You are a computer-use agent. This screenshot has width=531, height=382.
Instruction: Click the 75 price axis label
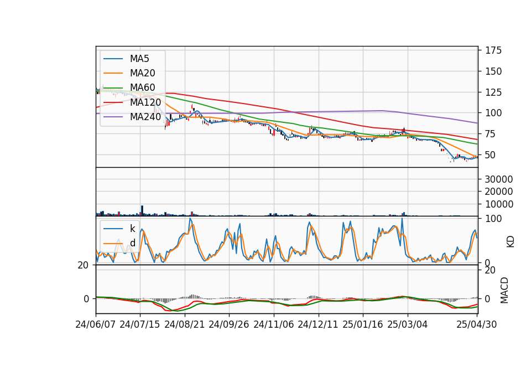click(491, 134)
